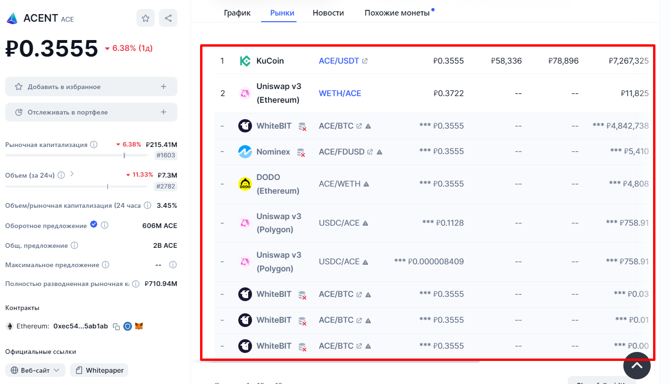Viewport: 671px width, 384px height.
Task: Click the ACE/FDUSD pair text
Action: [342, 152]
